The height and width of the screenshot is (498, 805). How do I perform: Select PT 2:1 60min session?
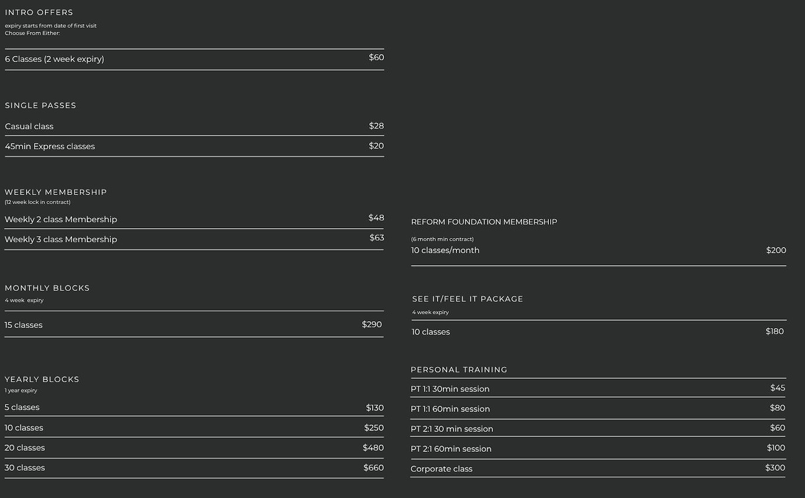[598, 448]
